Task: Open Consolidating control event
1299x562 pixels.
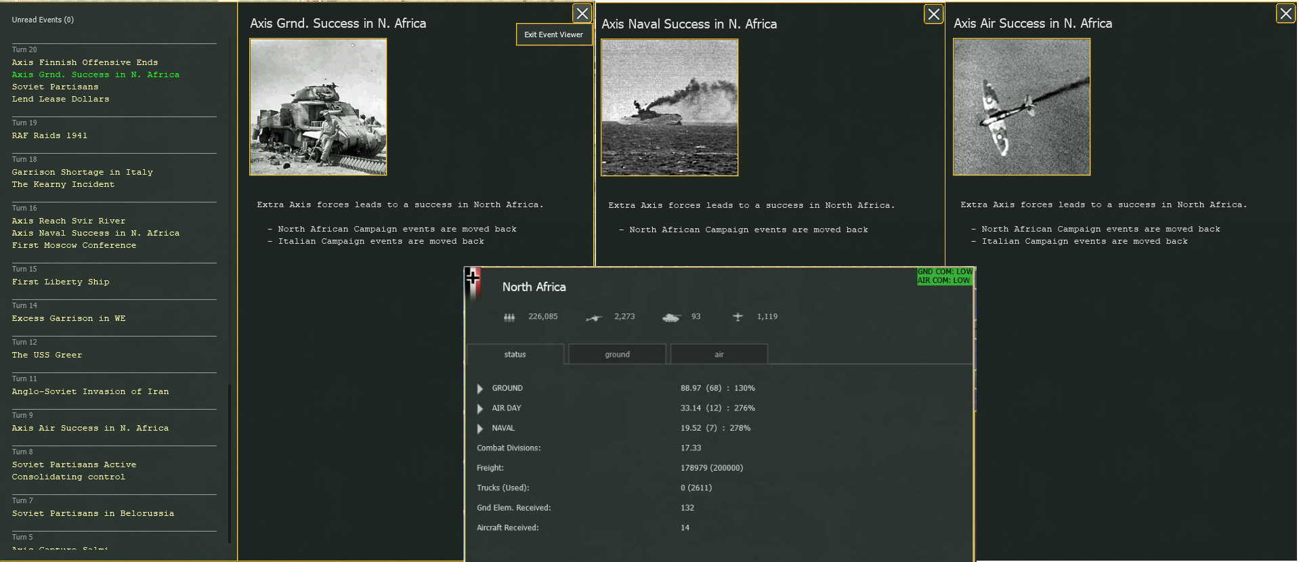Action: (x=68, y=477)
